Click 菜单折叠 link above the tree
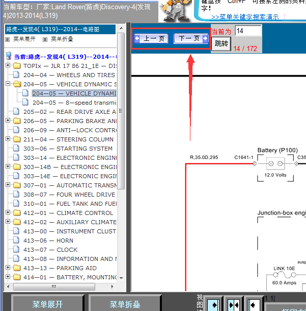The width and height of the screenshot is (306, 311). pos(62,39)
